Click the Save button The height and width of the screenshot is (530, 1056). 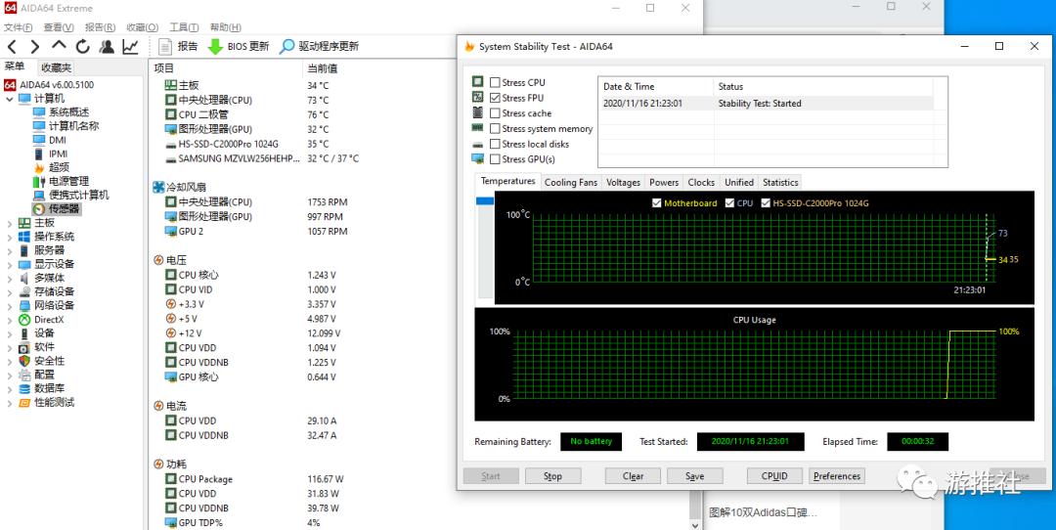(695, 476)
